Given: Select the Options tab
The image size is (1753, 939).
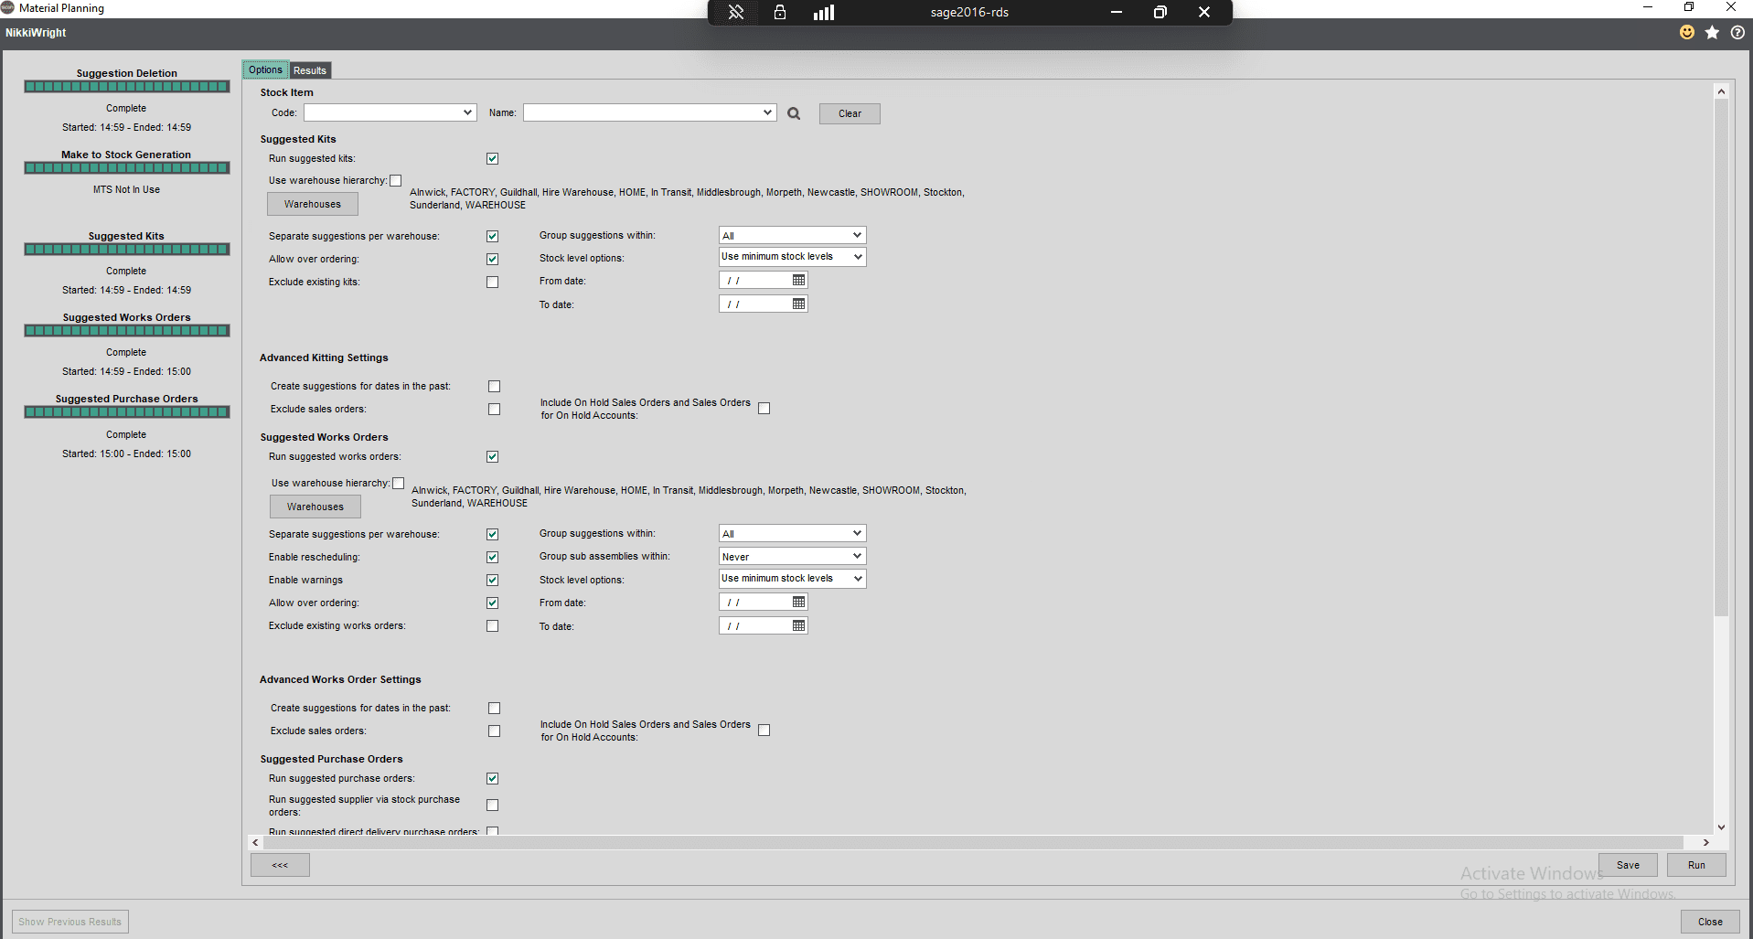Looking at the screenshot, I should pyautogui.click(x=265, y=70).
